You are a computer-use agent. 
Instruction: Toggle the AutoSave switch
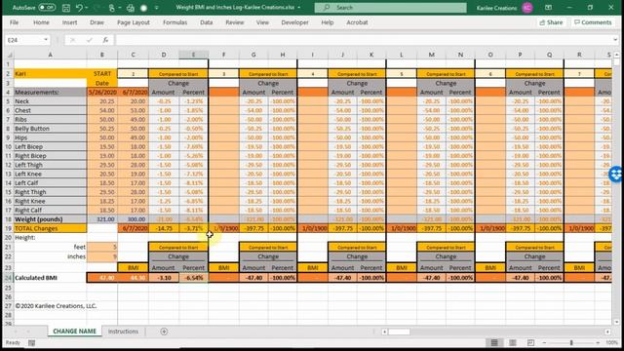coord(47,8)
